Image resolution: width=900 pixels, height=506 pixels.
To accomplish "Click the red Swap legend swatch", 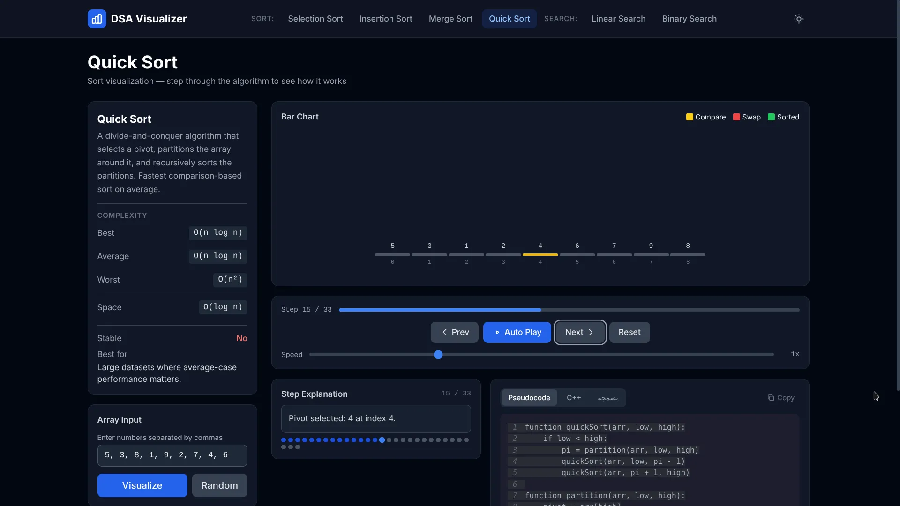I will pyautogui.click(x=736, y=117).
